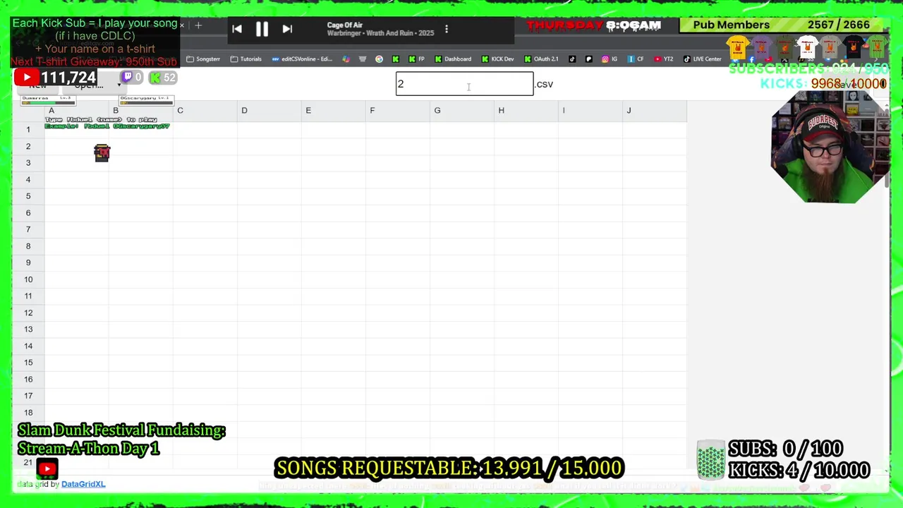Open the Tutorials bookmark folder

[246, 59]
